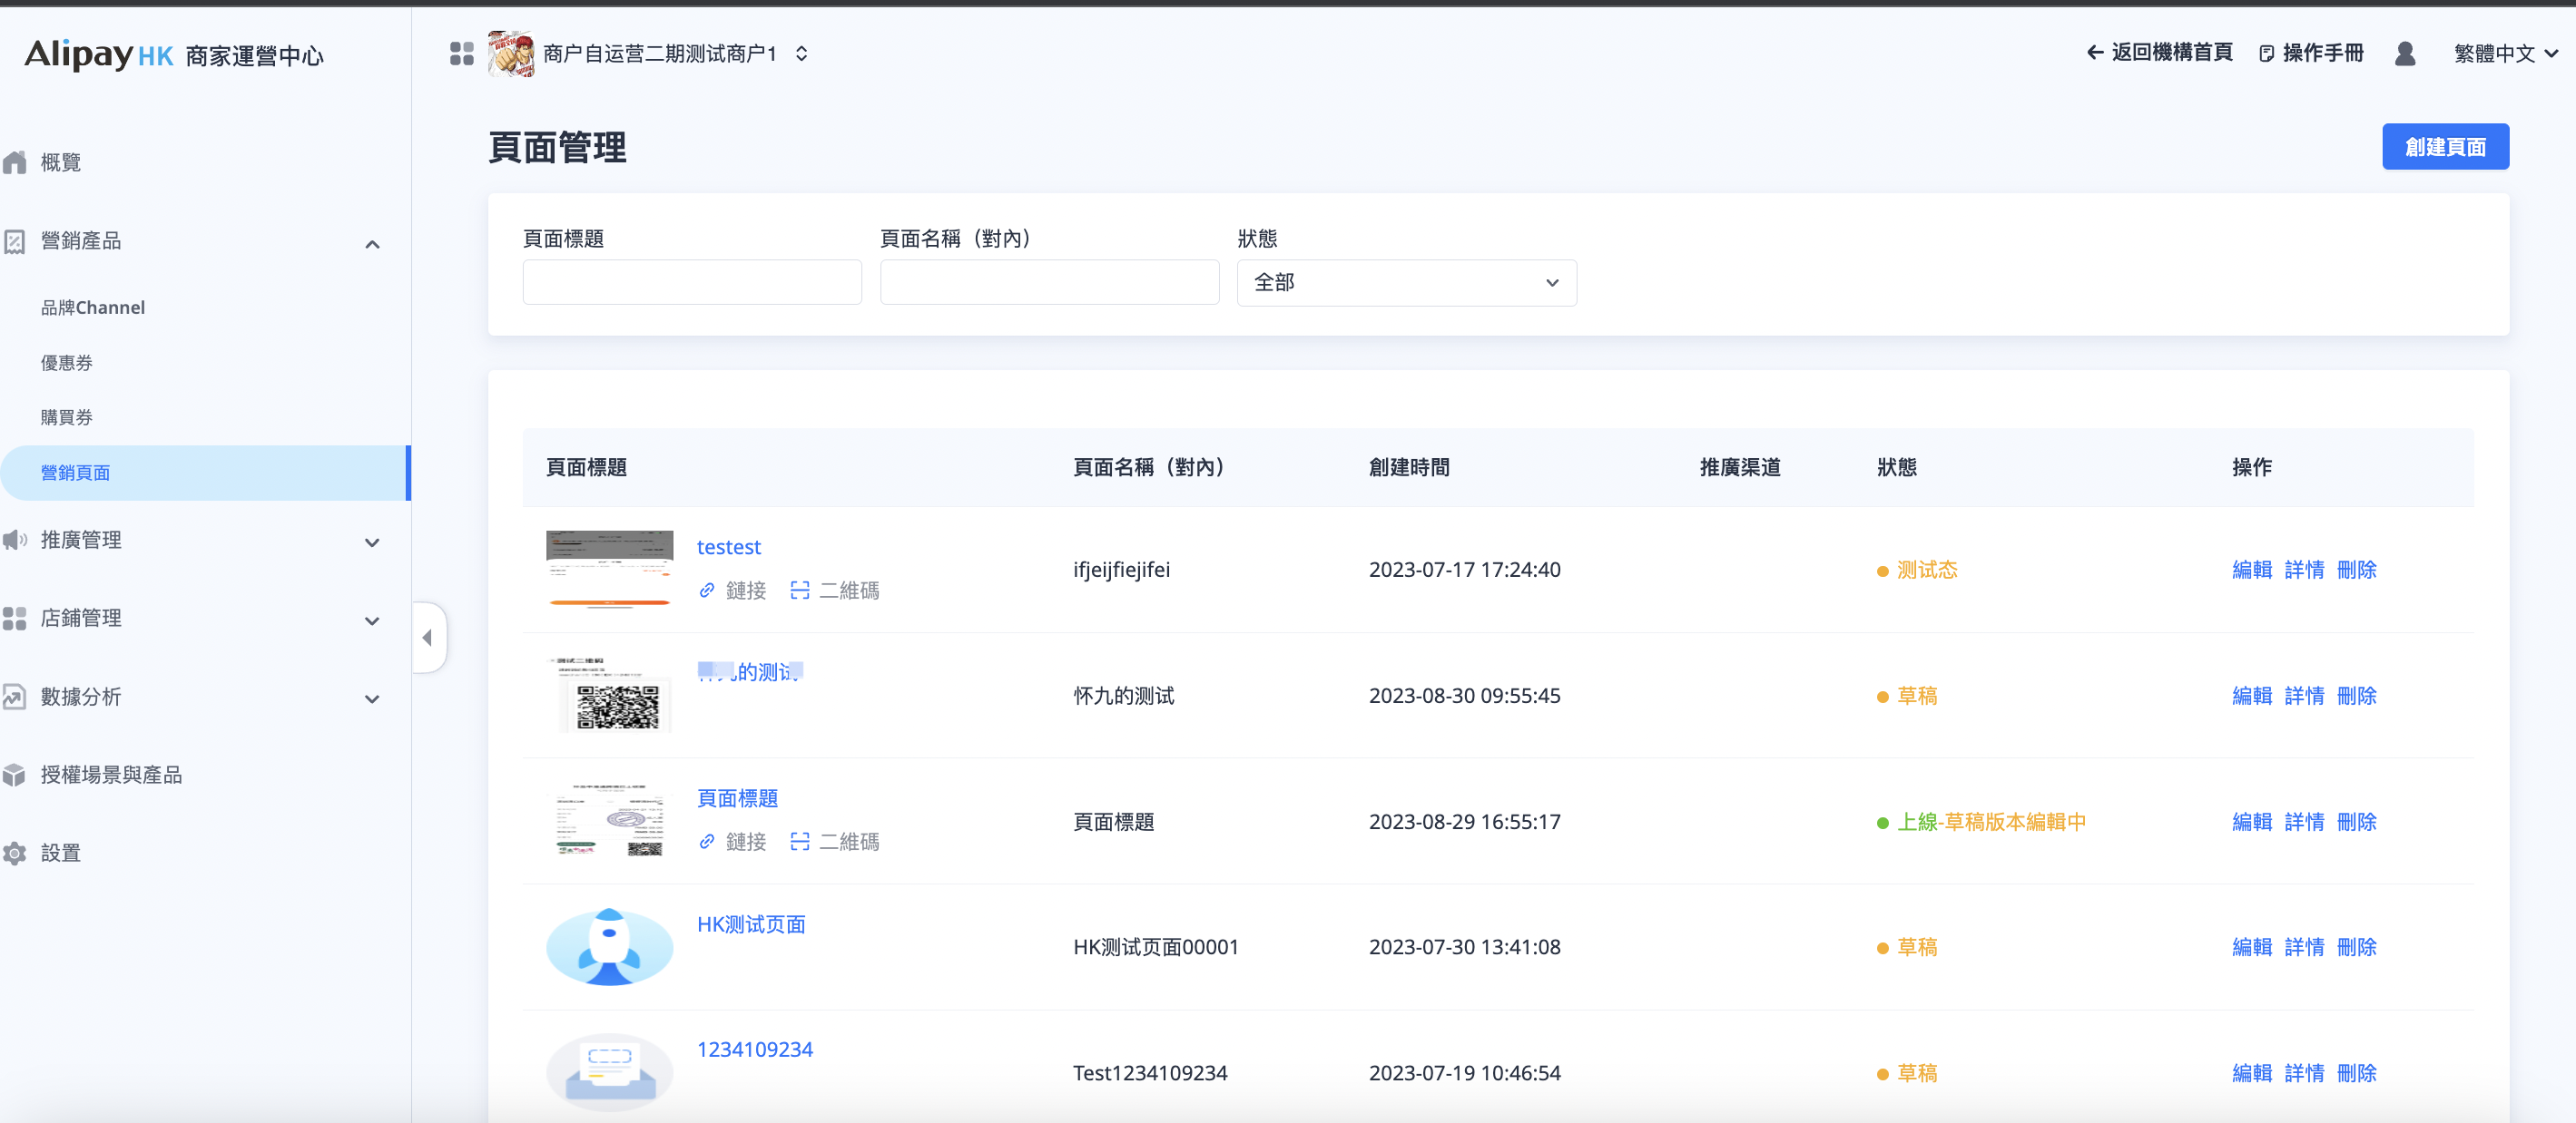This screenshot has height=1123, width=2576.
Task: Click the 二維碼 QR icon under 頁面標題
Action: 800,841
